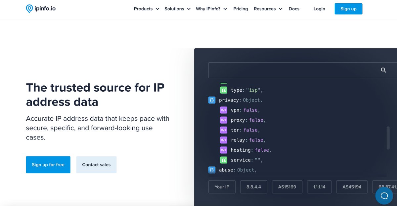
Task: Click Sign up for free button
Action: [48, 165]
